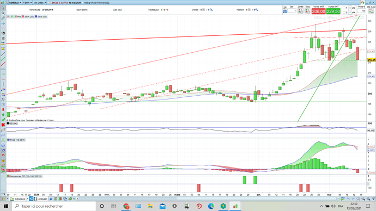The image size is (376, 211).
Task: Open the ticker symbol dropdown
Action: coord(15,3)
